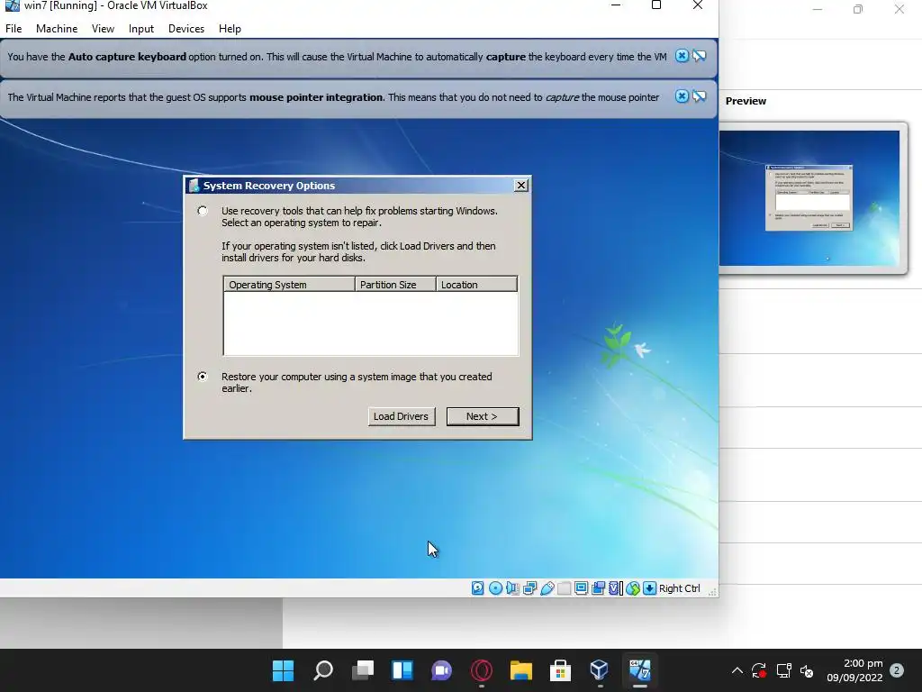Open the Devices menu
This screenshot has width=922, height=692.
click(x=186, y=28)
